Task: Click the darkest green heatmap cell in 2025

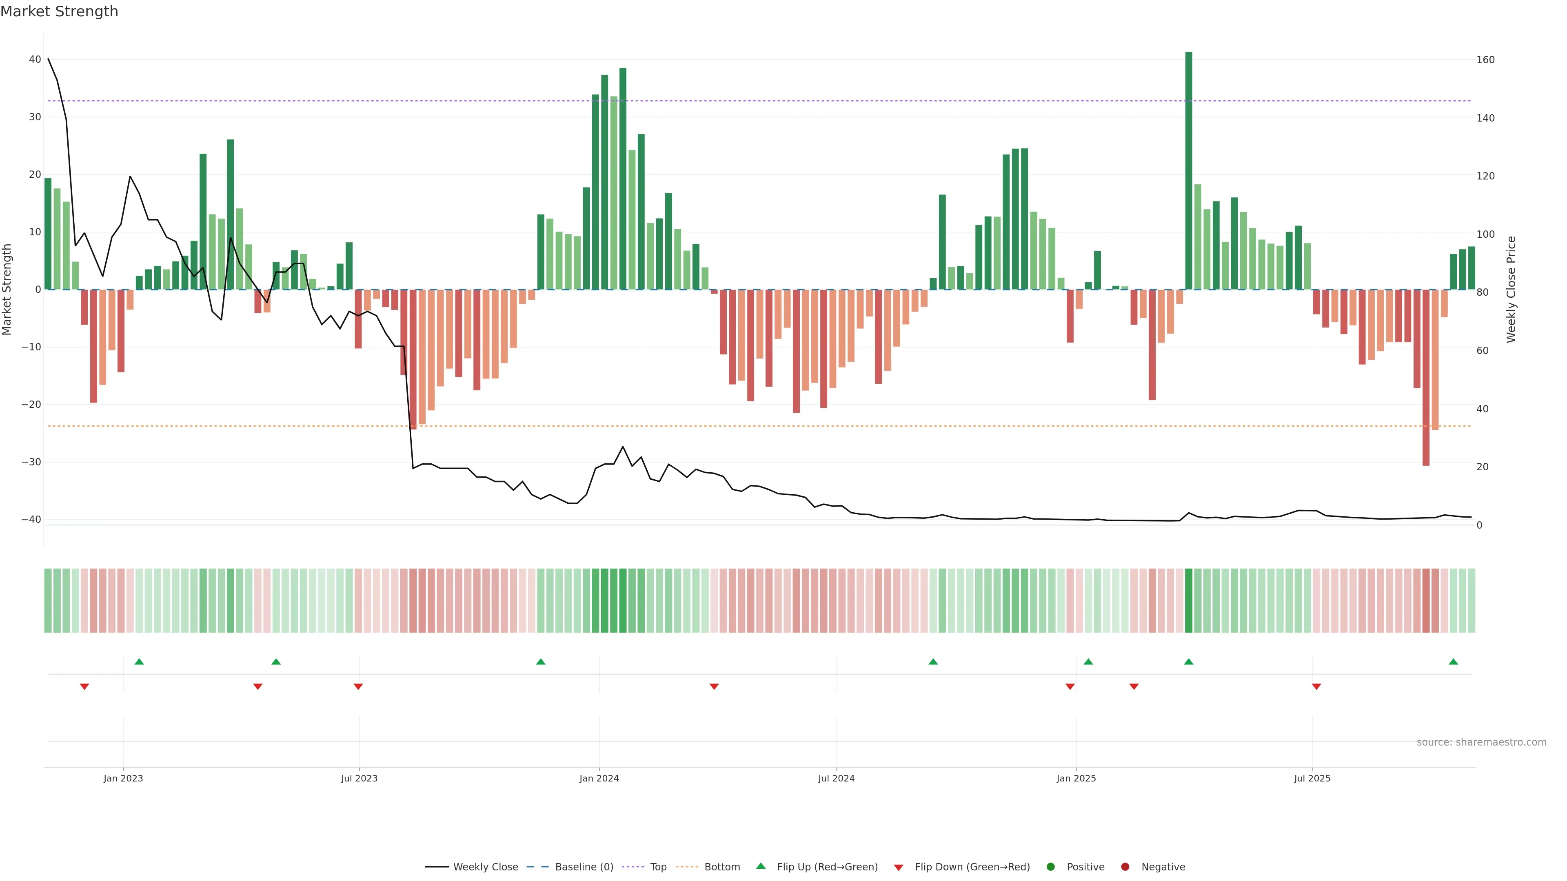Action: (x=1189, y=600)
